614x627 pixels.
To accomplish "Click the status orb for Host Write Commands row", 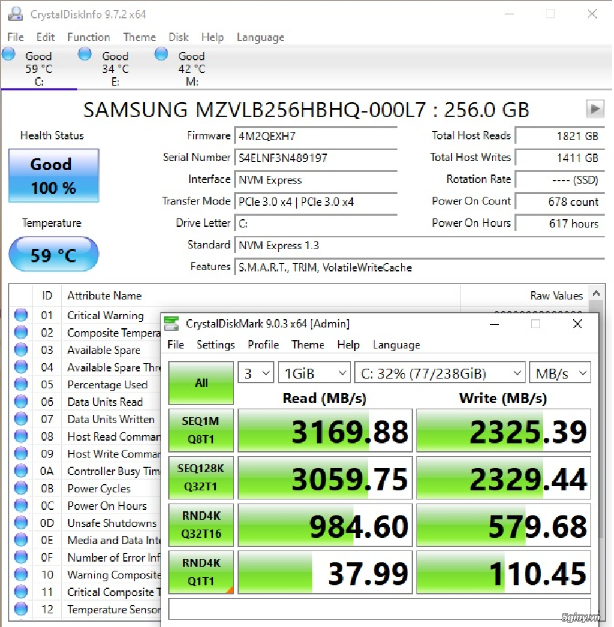I will pos(21,453).
